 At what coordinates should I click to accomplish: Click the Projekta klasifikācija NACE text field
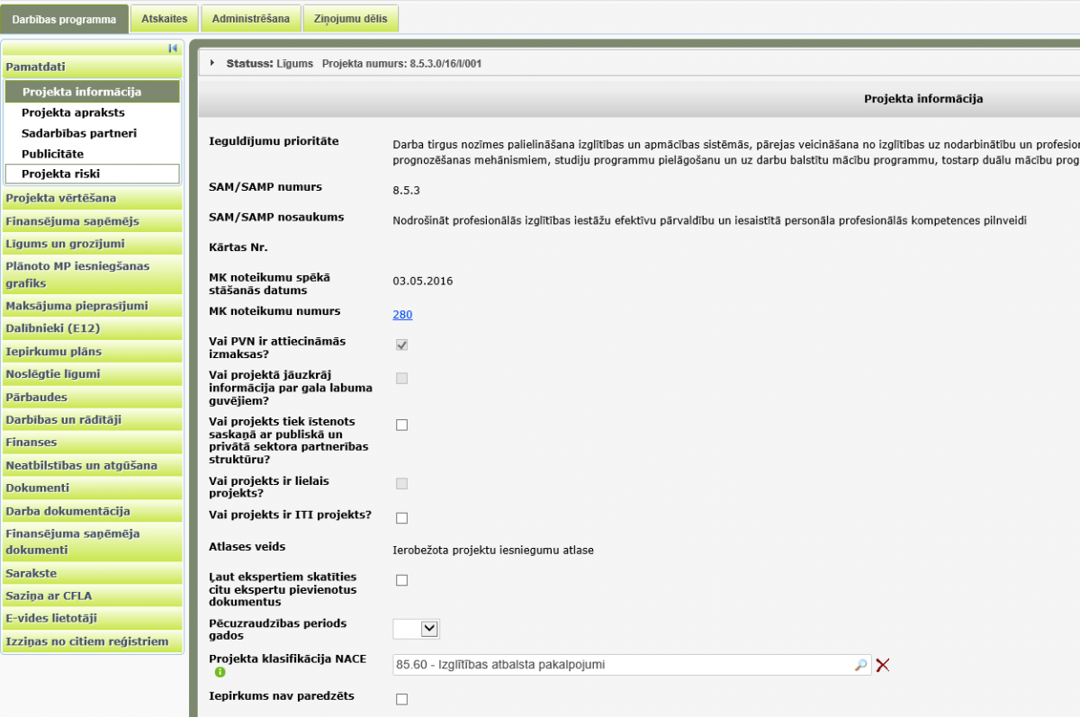621,665
